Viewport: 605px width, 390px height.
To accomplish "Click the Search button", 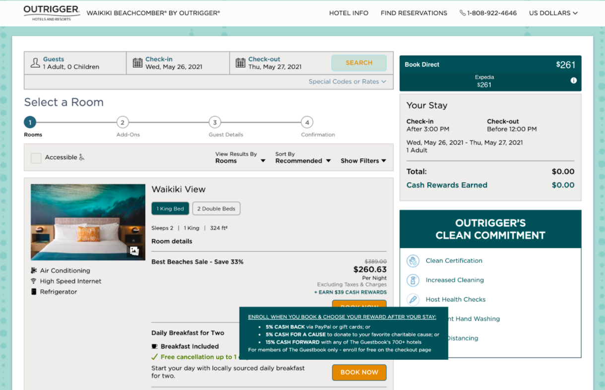I will tap(359, 63).
